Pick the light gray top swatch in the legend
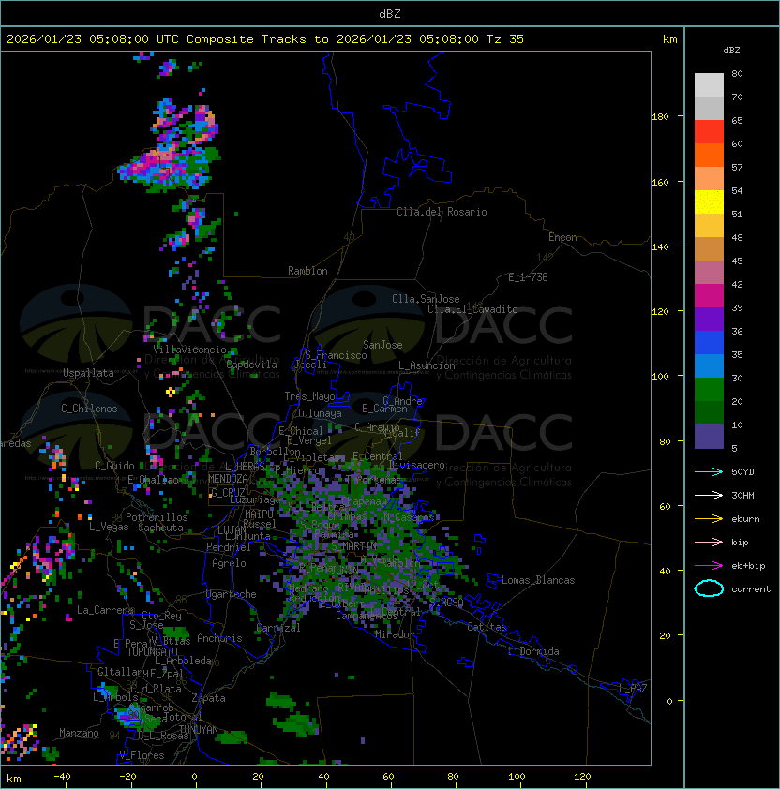The image size is (780, 789). click(x=709, y=85)
